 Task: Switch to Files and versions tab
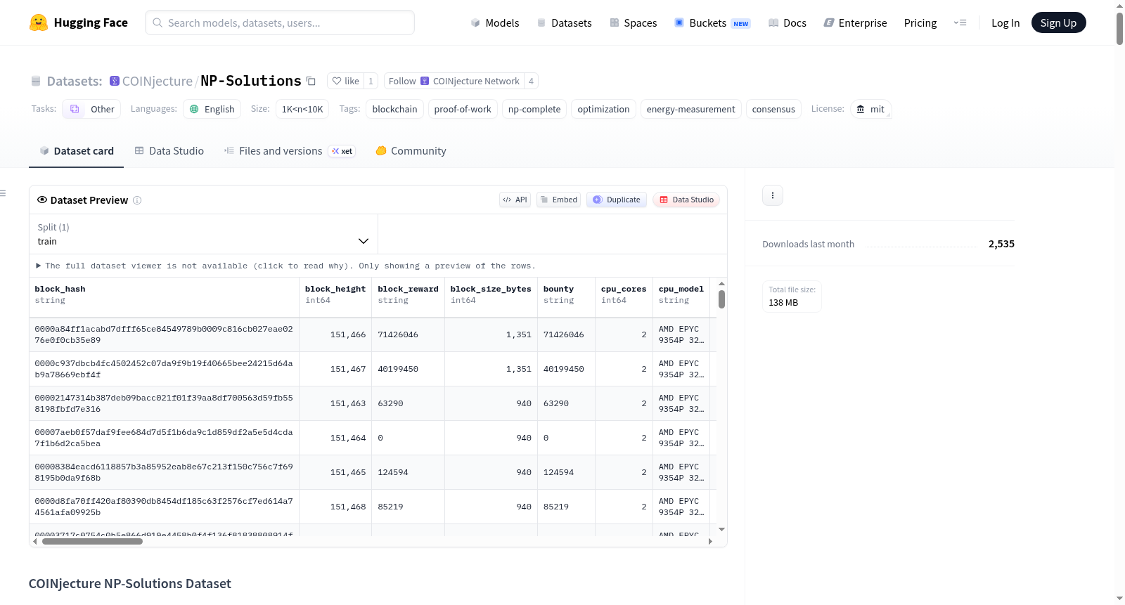tap(290, 151)
